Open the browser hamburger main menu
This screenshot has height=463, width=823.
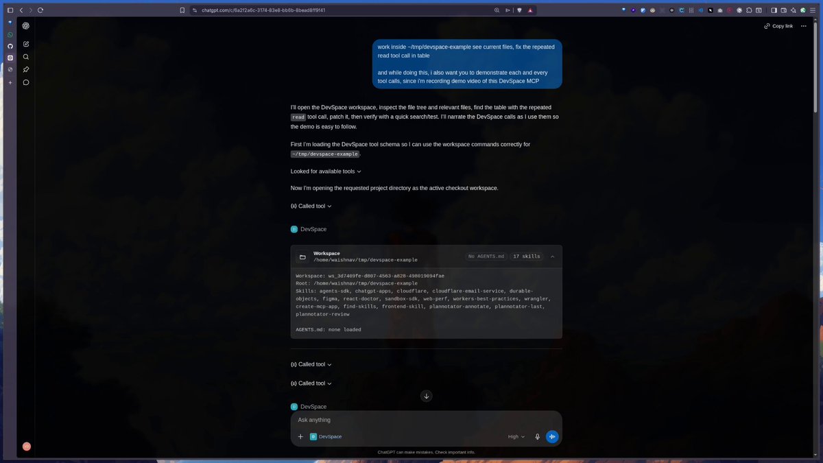point(813,10)
